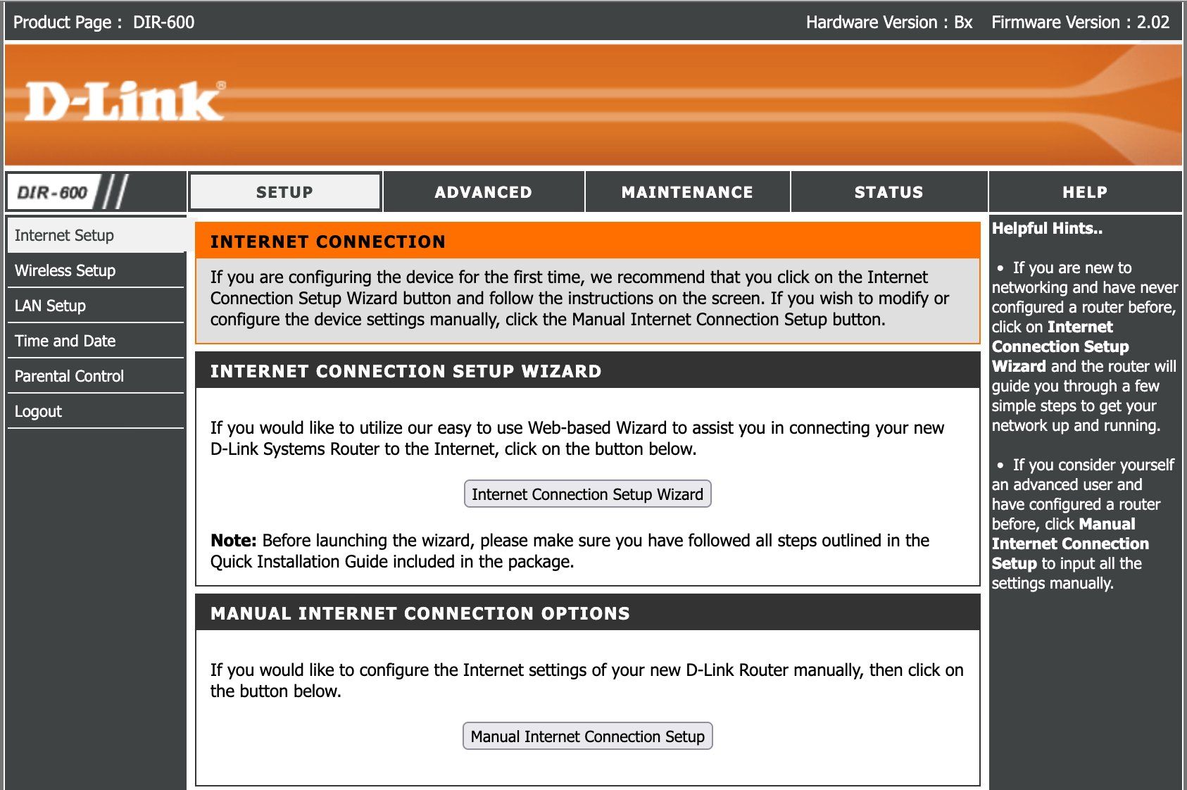Go to LAN Setup page
Screen dimensions: 1187x790
pyautogui.click(x=96, y=306)
